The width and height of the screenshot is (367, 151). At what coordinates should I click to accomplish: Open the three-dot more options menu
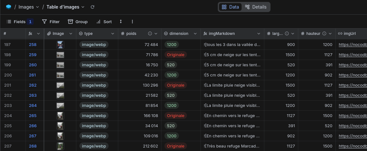point(132,22)
